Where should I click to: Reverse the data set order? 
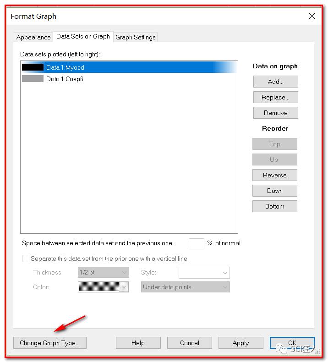[275, 175]
